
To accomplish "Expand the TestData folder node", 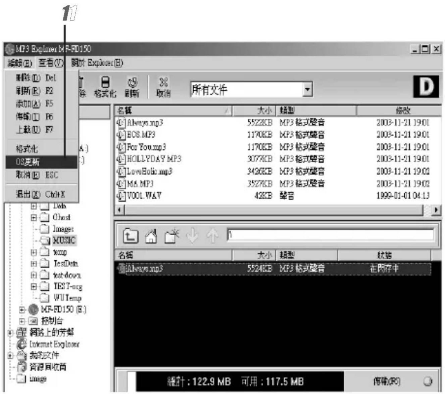I will [34, 264].
